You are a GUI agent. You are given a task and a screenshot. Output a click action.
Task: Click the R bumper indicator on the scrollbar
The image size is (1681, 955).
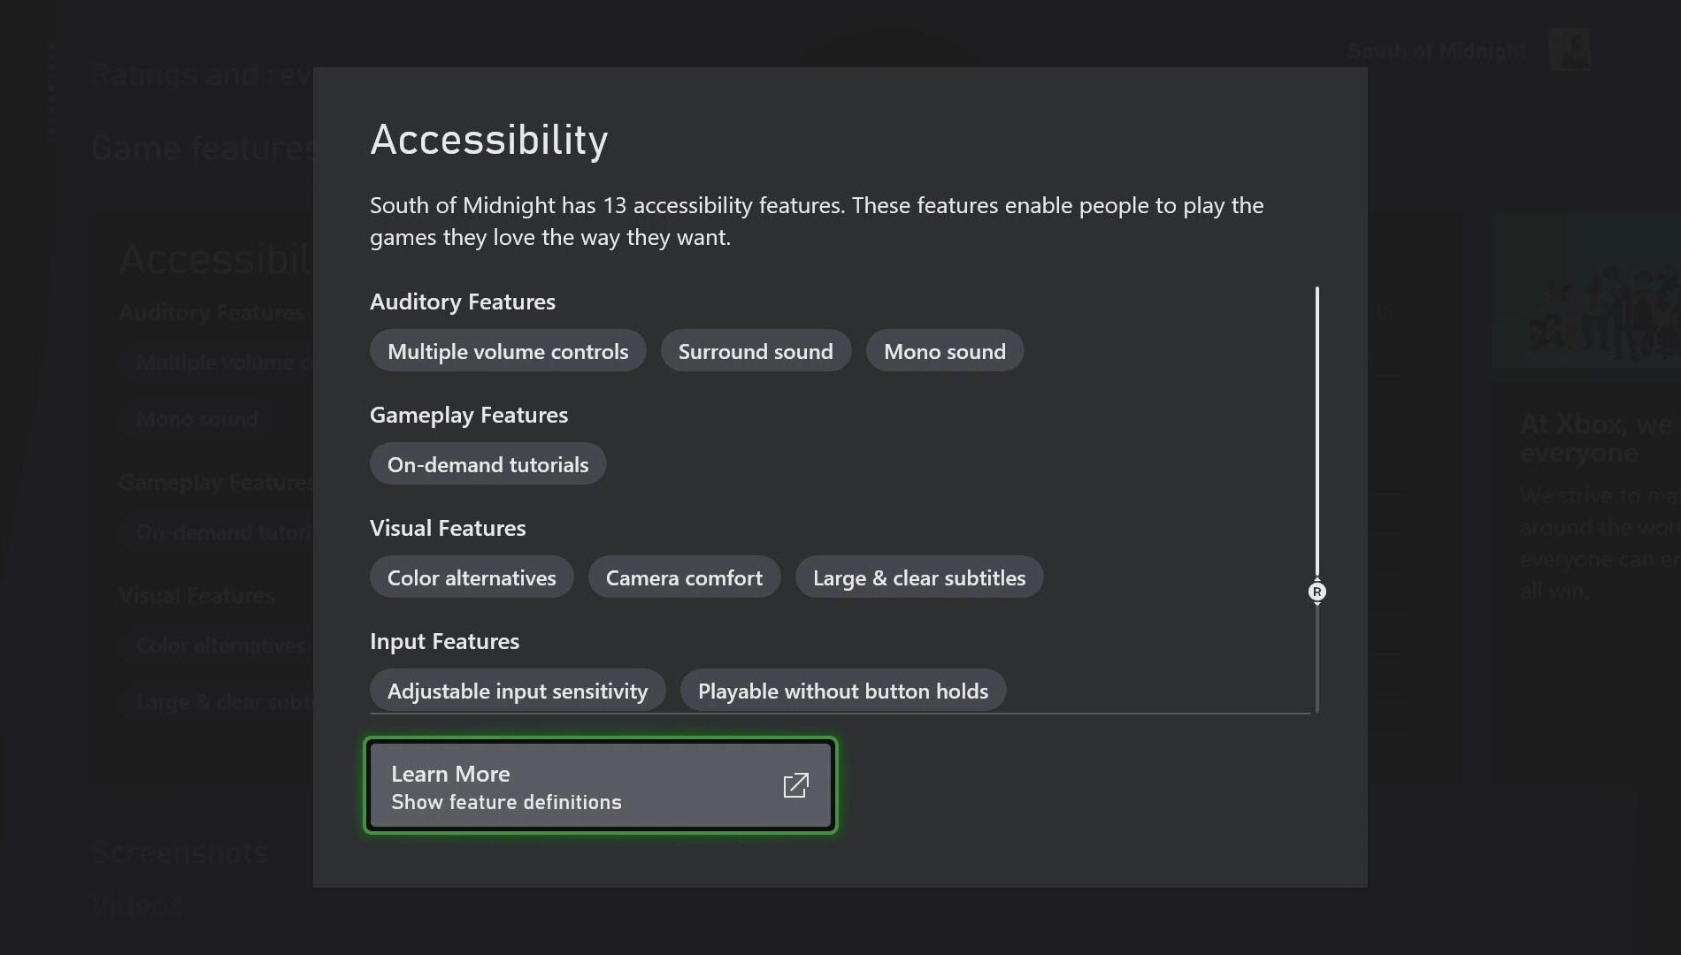tap(1316, 592)
